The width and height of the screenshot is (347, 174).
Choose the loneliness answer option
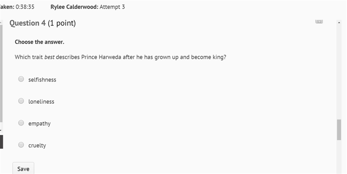21,101
